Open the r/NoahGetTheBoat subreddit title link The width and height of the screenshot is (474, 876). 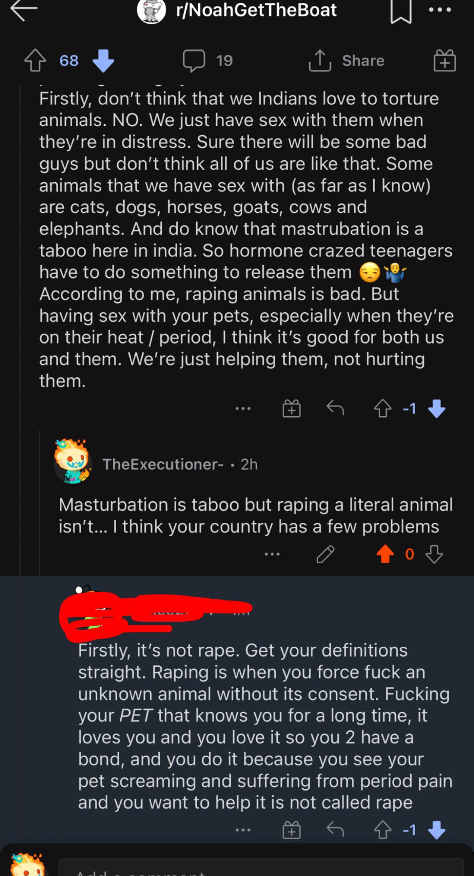256,10
